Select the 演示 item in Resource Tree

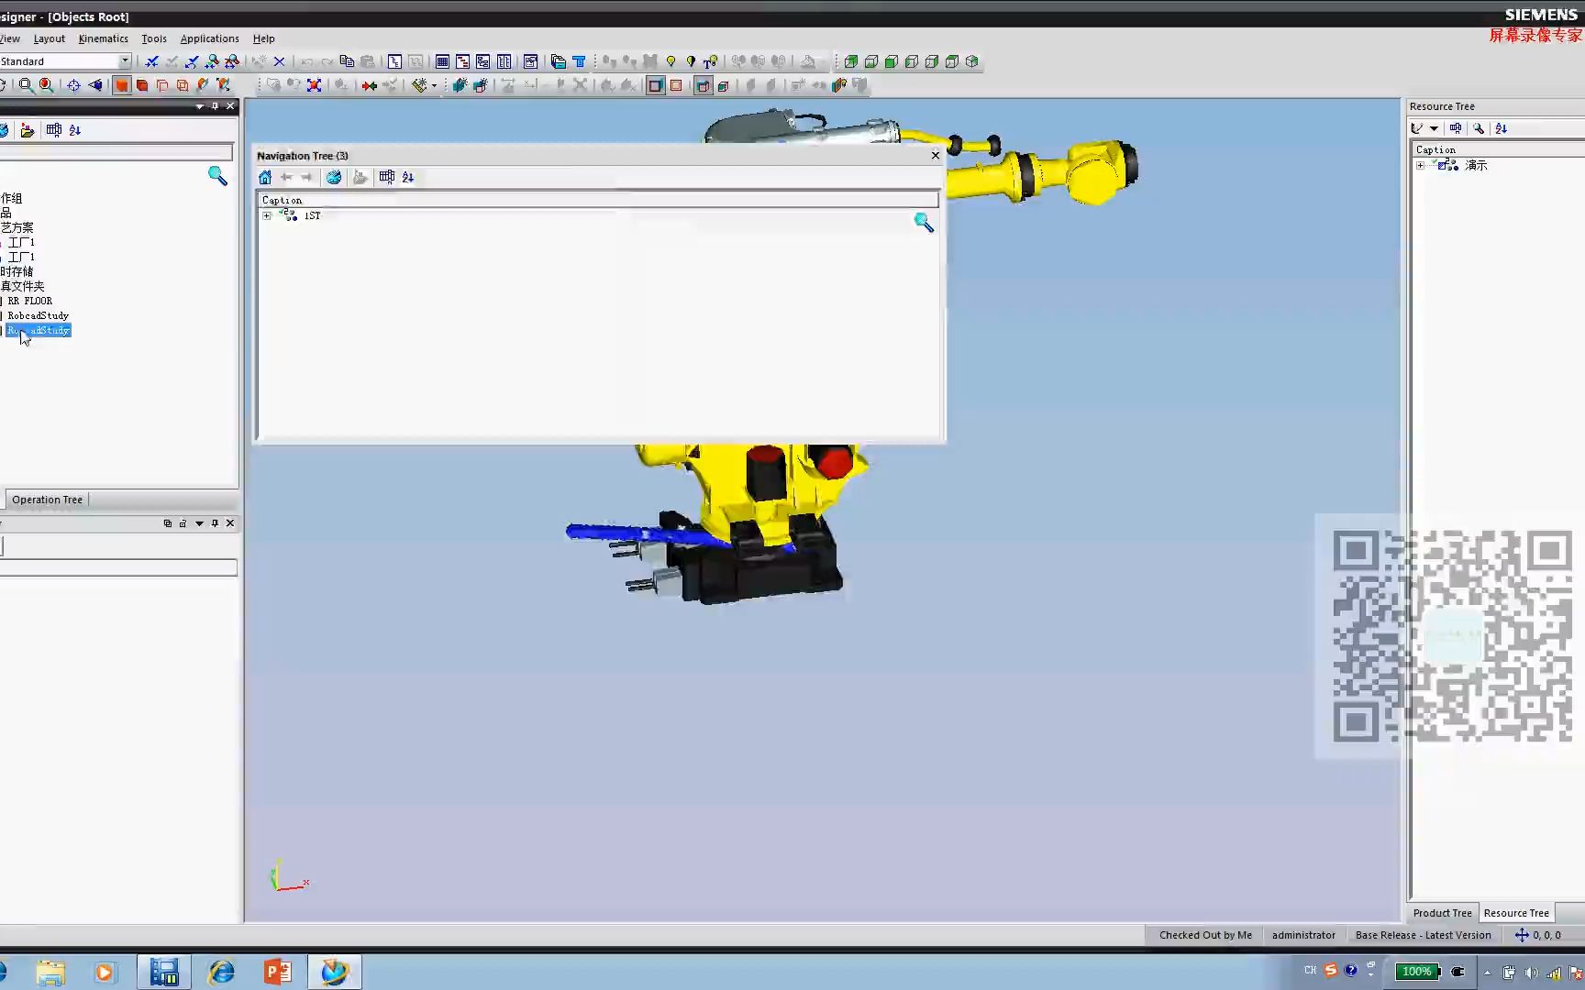coord(1476,165)
